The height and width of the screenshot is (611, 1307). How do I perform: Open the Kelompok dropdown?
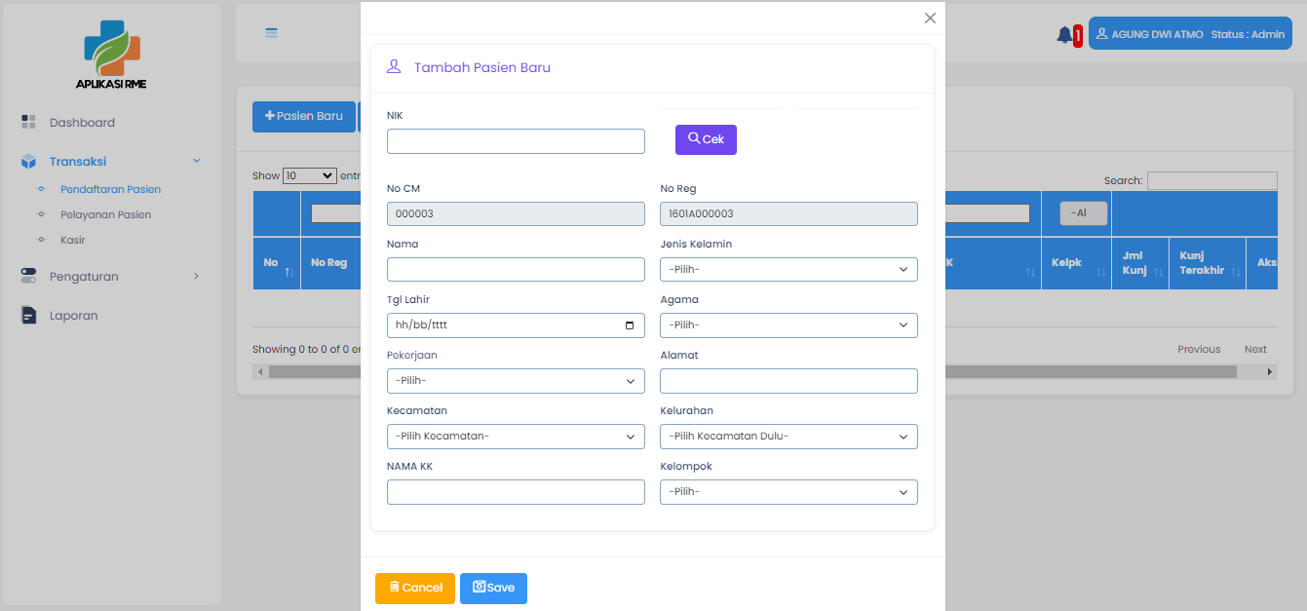788,492
